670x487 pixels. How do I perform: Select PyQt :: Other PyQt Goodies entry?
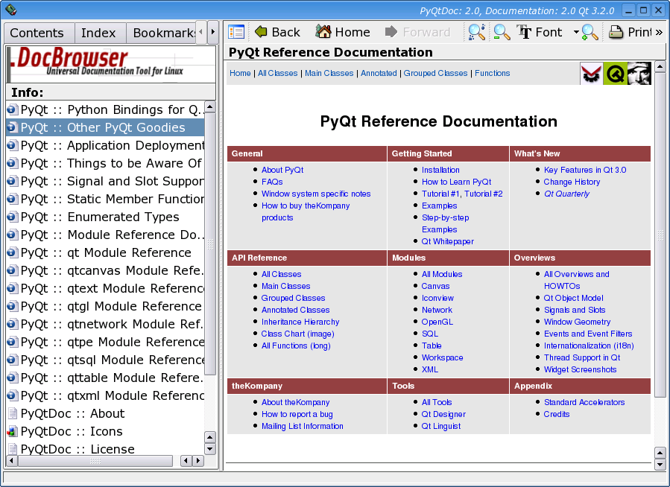point(105,127)
